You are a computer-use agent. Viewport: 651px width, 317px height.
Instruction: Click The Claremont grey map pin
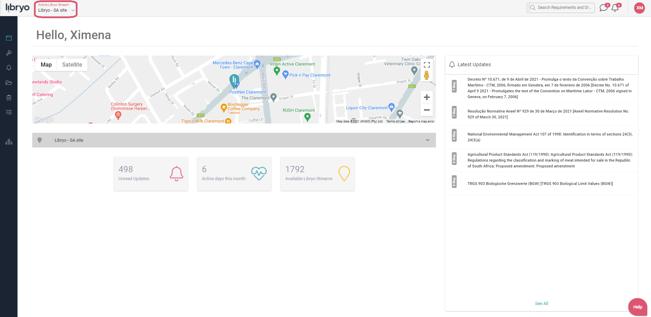click(x=273, y=97)
